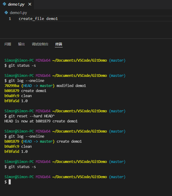This screenshot has width=172, height=196.
Task: Click the Python icon in the breadcrumb
Action: coord(6,12)
